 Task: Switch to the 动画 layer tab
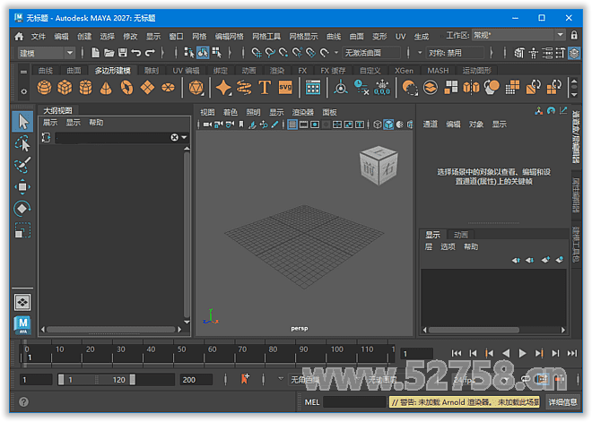[x=461, y=235]
